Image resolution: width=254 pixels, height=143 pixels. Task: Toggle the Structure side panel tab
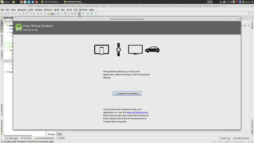pyautogui.click(x=2, y=41)
